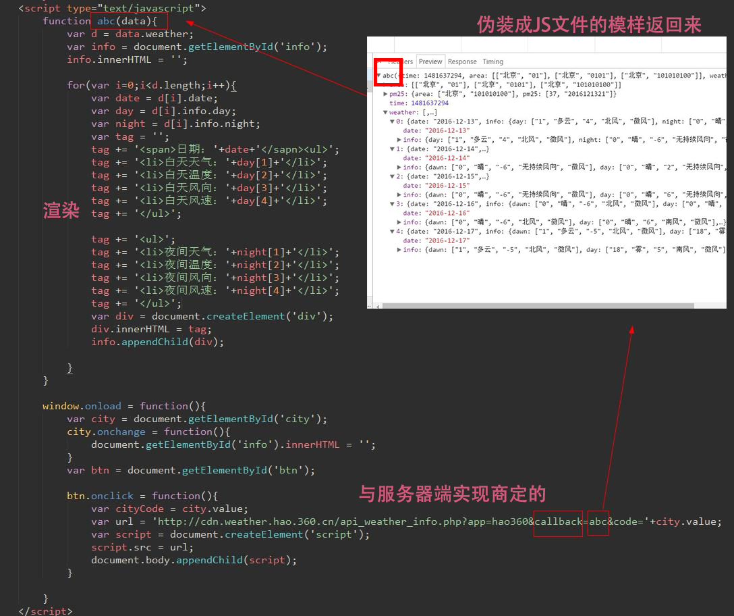Click the line "info.innerHTML = '';"
The image size is (734, 616).
click(x=127, y=59)
